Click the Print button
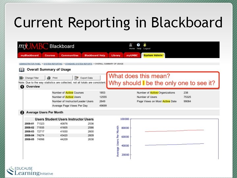This screenshot has height=178, width=237. click(59, 78)
